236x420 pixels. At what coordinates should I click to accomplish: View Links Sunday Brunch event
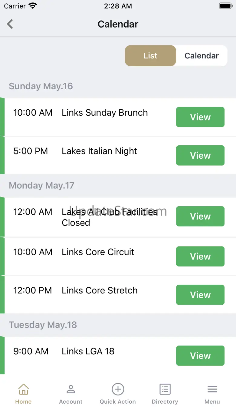tap(200, 117)
